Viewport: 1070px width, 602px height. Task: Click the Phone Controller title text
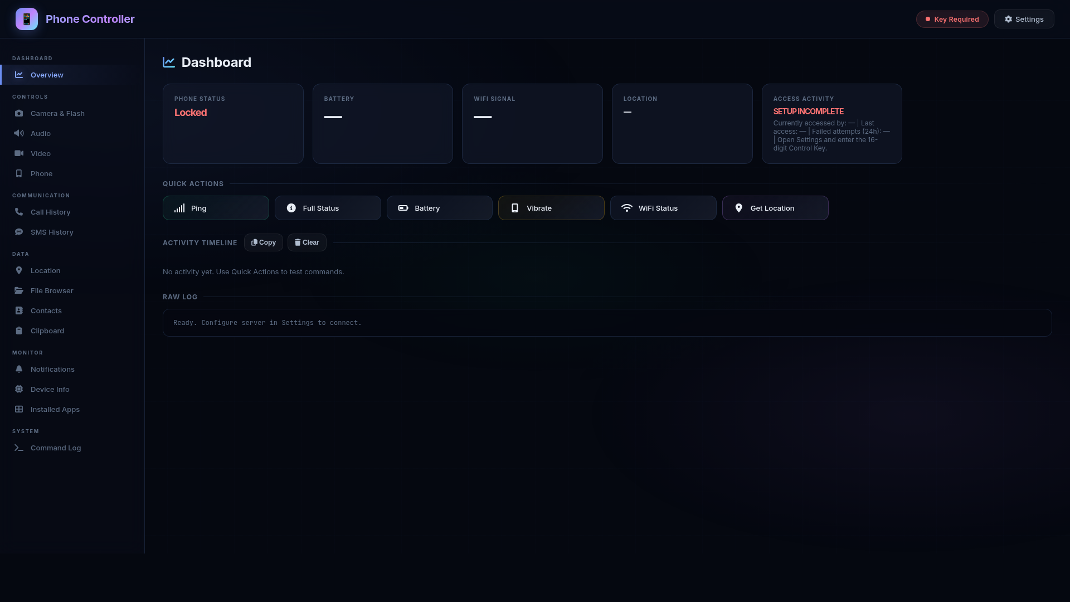90,19
